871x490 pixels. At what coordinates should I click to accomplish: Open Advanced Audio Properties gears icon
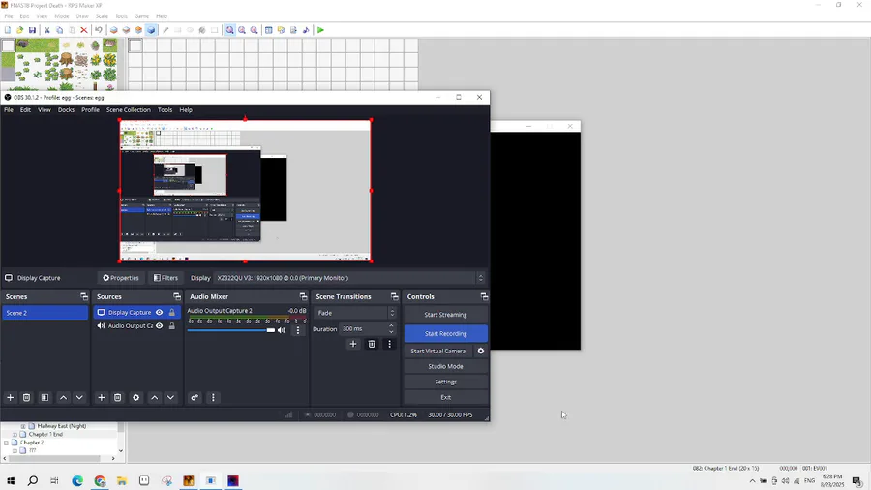[x=195, y=397]
